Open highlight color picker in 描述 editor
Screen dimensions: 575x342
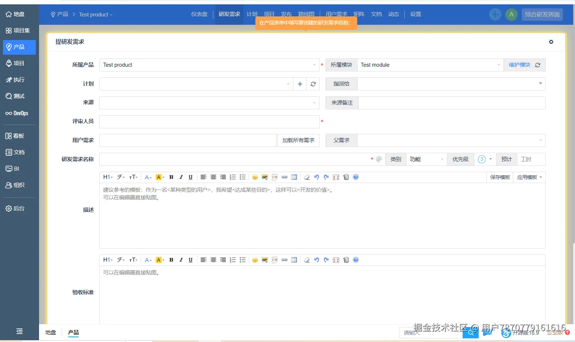point(160,177)
